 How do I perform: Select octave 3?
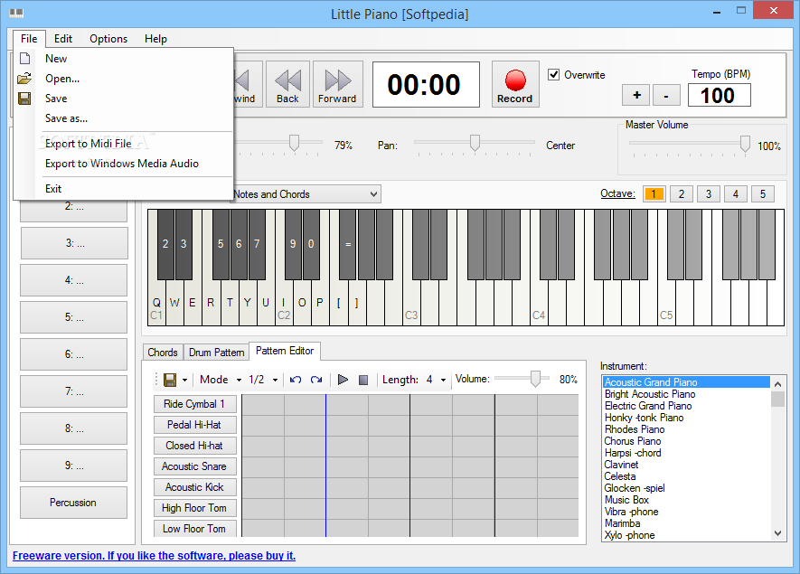click(x=709, y=193)
